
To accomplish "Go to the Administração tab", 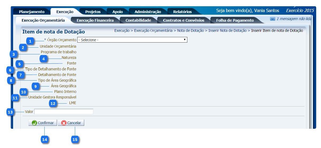I will coord(148,12).
